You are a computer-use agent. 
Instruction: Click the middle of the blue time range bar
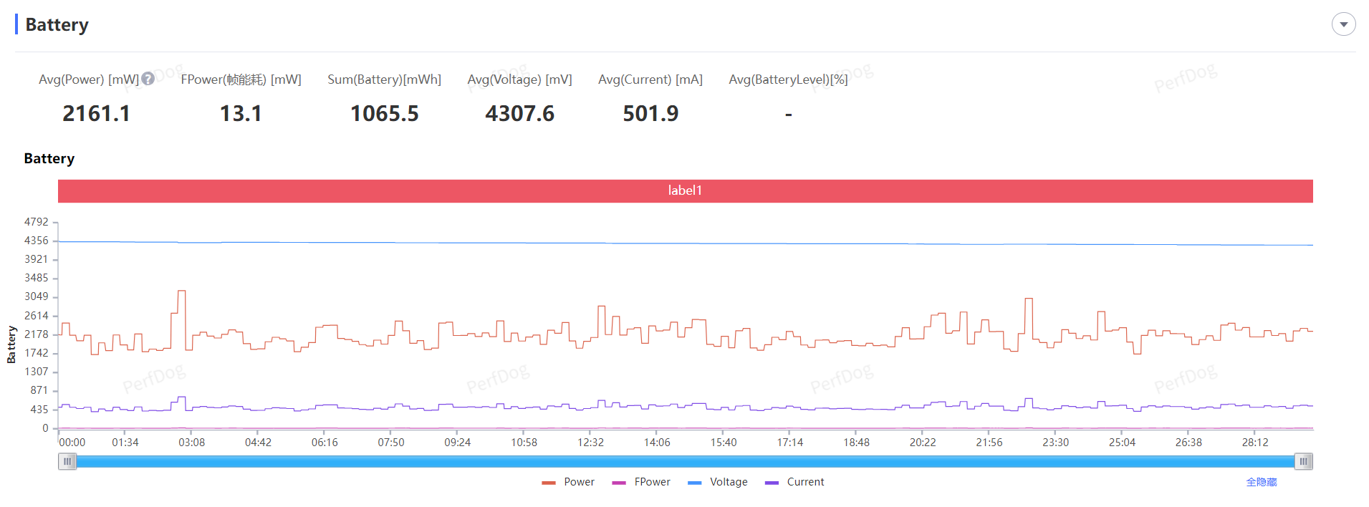pos(685,462)
